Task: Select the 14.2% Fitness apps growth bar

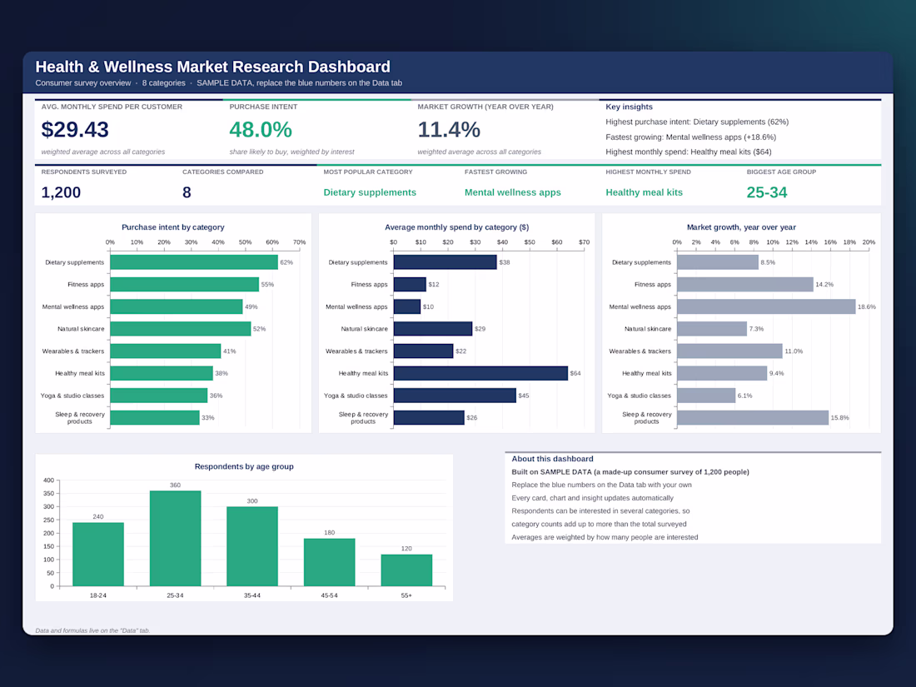Action: point(745,285)
